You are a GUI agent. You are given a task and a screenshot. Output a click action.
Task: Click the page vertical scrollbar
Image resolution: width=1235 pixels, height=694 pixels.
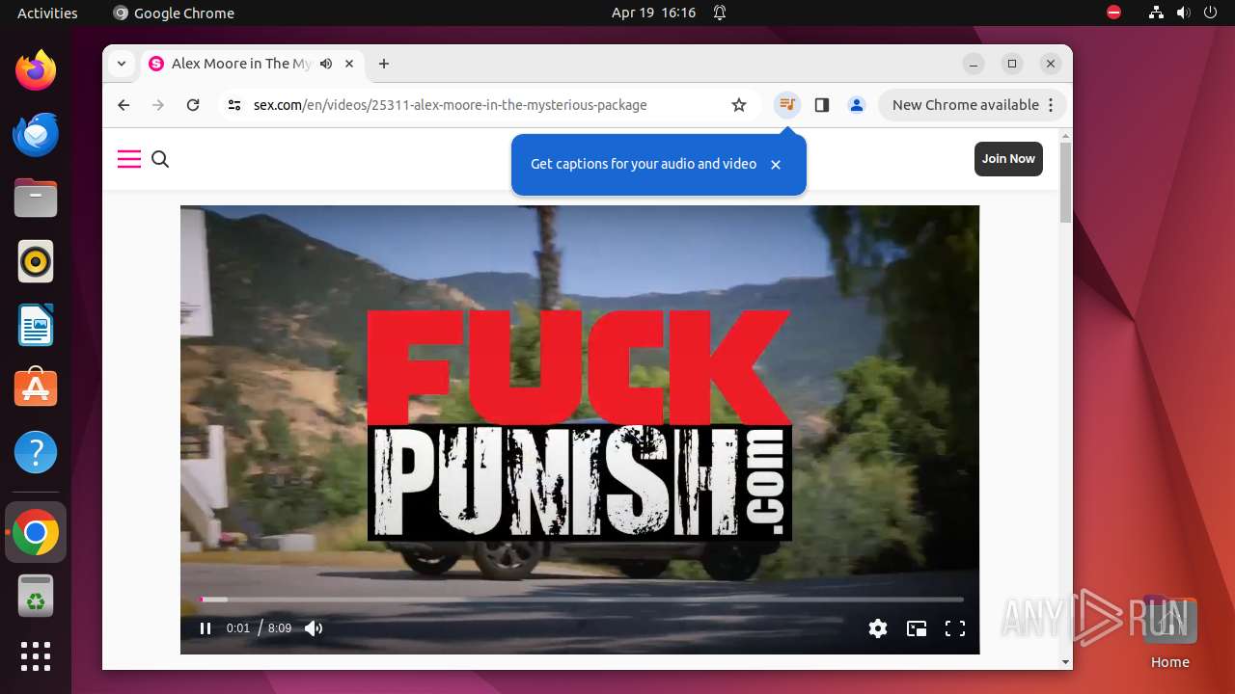pyautogui.click(x=1065, y=183)
